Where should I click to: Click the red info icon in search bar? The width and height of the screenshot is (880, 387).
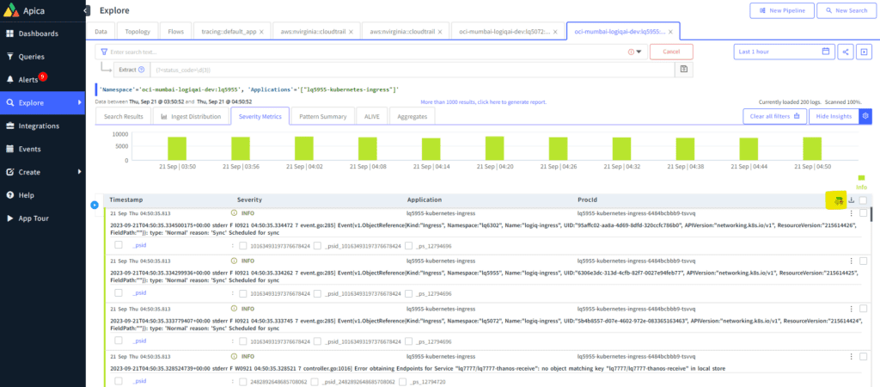click(x=631, y=52)
